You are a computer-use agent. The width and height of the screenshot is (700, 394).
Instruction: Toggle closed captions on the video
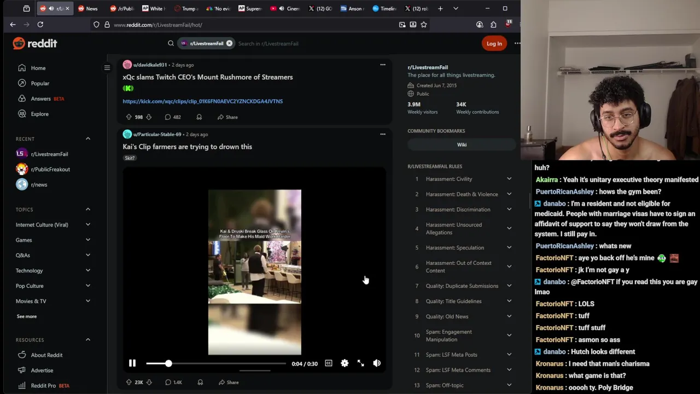coord(329,363)
